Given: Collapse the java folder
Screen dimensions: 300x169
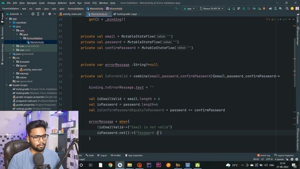Looking at the screenshot, I should coord(10,26).
